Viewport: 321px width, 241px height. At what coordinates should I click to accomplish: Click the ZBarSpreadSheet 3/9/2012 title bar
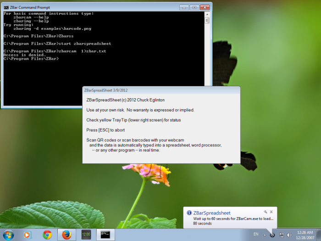(x=161, y=90)
